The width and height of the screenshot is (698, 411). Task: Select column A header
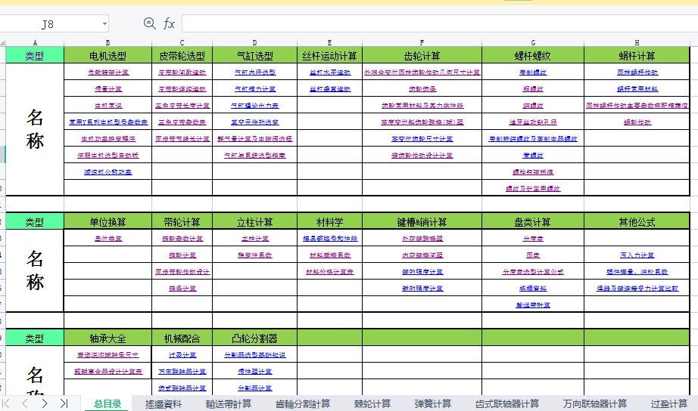35,42
